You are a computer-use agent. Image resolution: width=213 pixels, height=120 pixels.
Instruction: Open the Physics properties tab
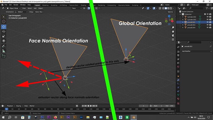(178, 88)
